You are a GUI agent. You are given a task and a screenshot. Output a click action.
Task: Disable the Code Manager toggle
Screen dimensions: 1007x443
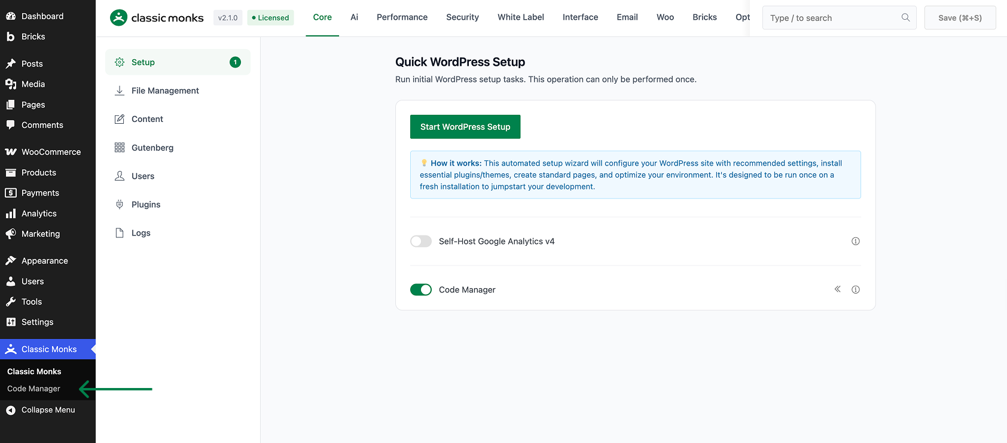point(421,290)
